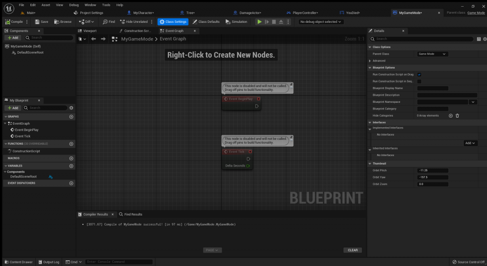Add element to Hide Categories array
The image size is (487, 266).
point(451,116)
